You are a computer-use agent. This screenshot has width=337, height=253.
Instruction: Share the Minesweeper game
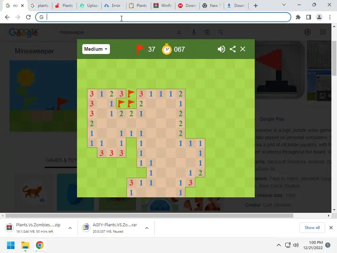(x=233, y=49)
